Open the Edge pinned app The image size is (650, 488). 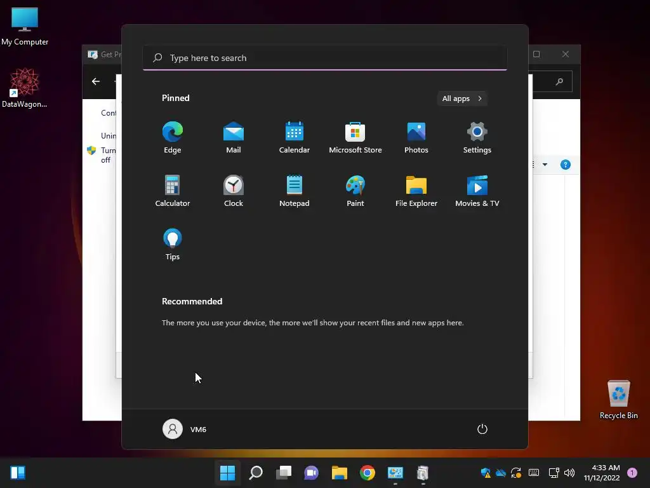[x=173, y=137]
